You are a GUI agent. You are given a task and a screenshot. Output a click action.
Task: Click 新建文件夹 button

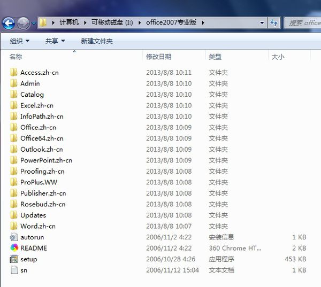click(x=97, y=41)
